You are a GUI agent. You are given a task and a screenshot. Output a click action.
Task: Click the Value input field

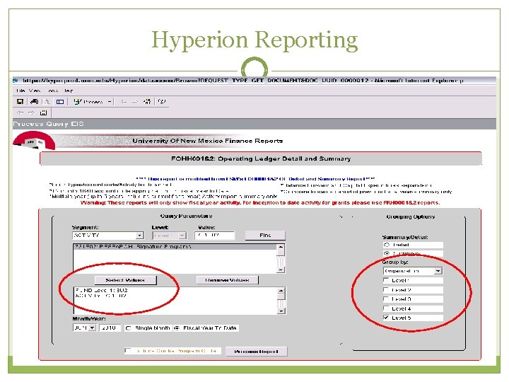(214, 235)
